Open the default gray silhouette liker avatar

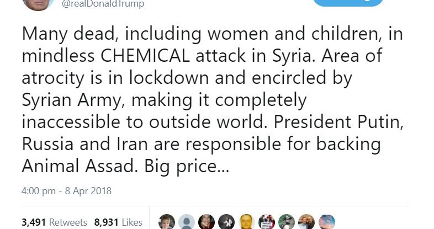187,222
